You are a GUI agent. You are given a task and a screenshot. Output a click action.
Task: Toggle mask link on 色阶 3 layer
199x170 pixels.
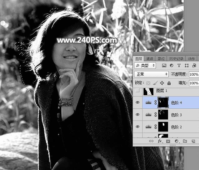[155, 115]
